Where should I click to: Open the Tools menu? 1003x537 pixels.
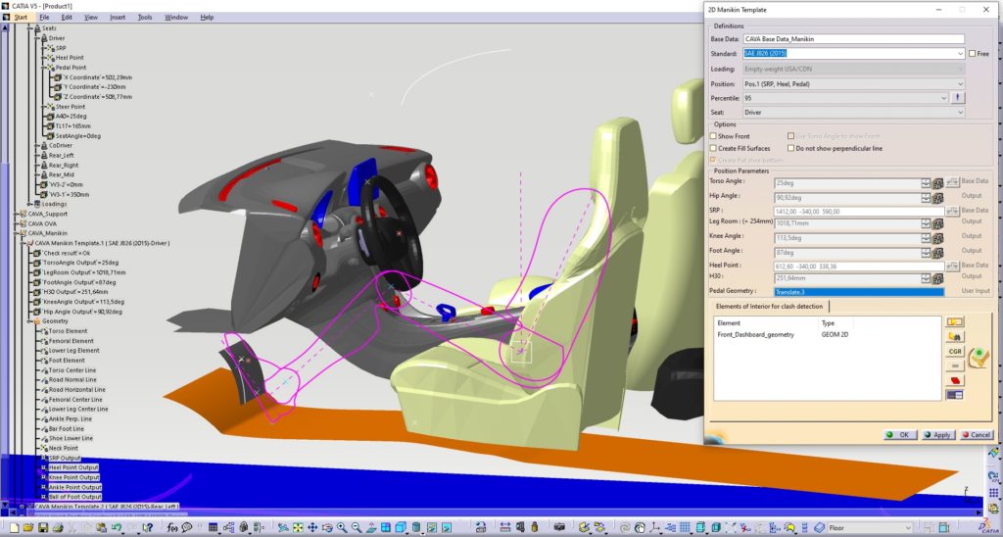pos(145,18)
